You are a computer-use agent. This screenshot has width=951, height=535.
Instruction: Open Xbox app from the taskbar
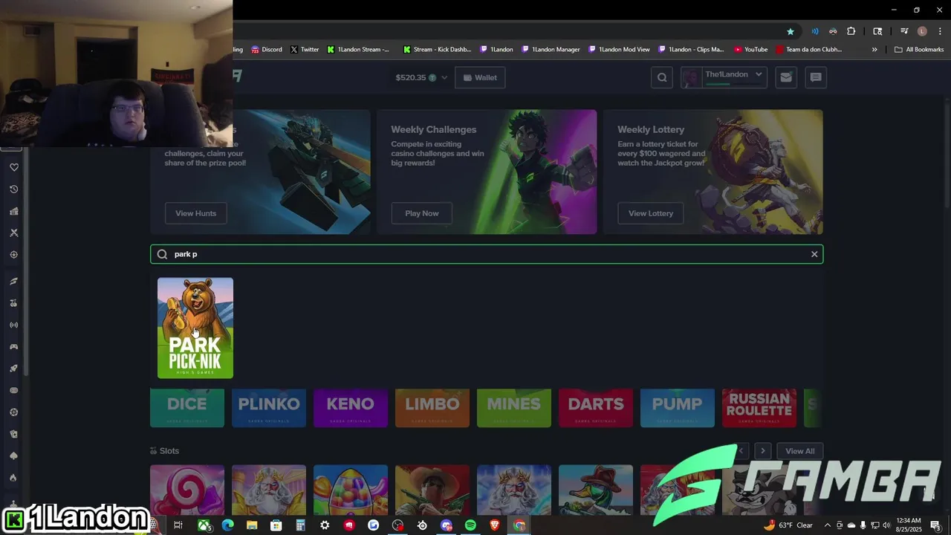pyautogui.click(x=203, y=525)
